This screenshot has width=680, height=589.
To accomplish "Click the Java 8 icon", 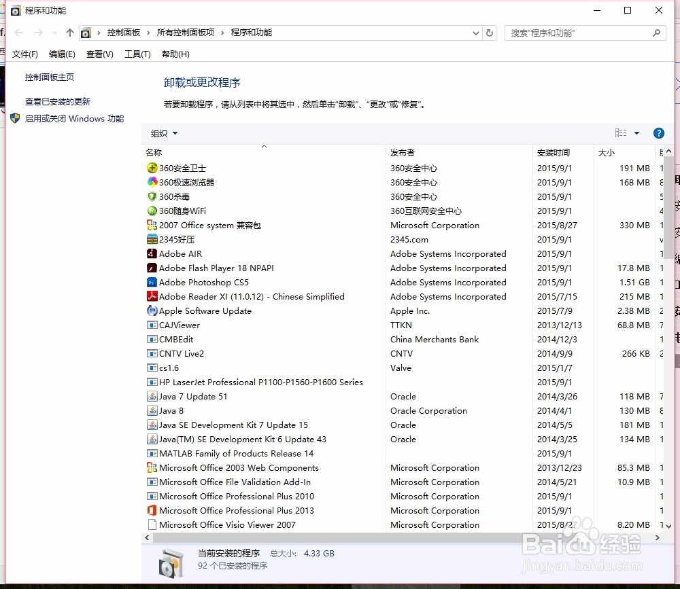I will coord(152,410).
